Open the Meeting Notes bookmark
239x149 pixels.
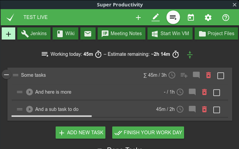point(122,34)
